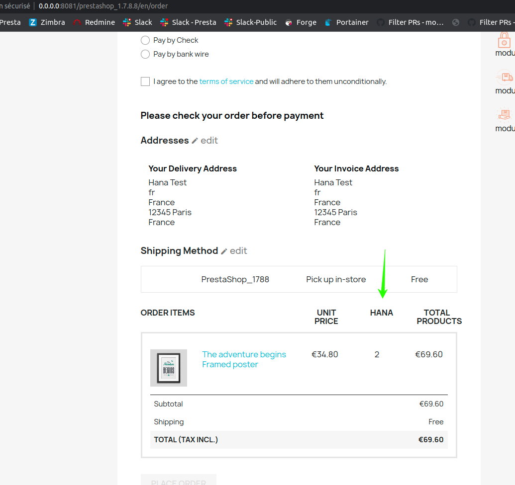This screenshot has height=485, width=515.
Task: Open the Redmine bookmark
Action: coord(94,22)
